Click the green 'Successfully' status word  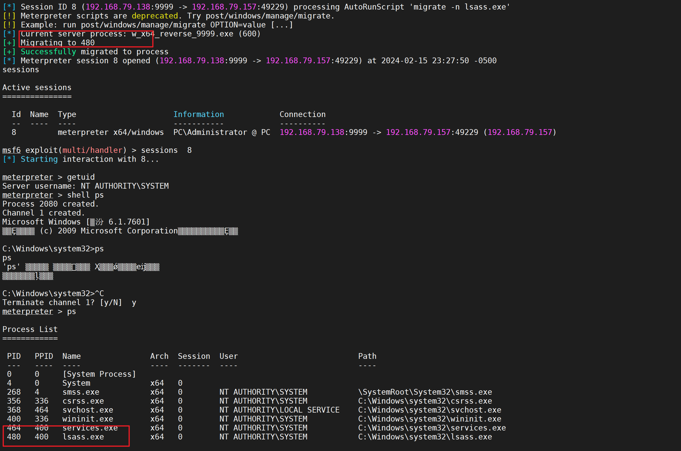48,52
